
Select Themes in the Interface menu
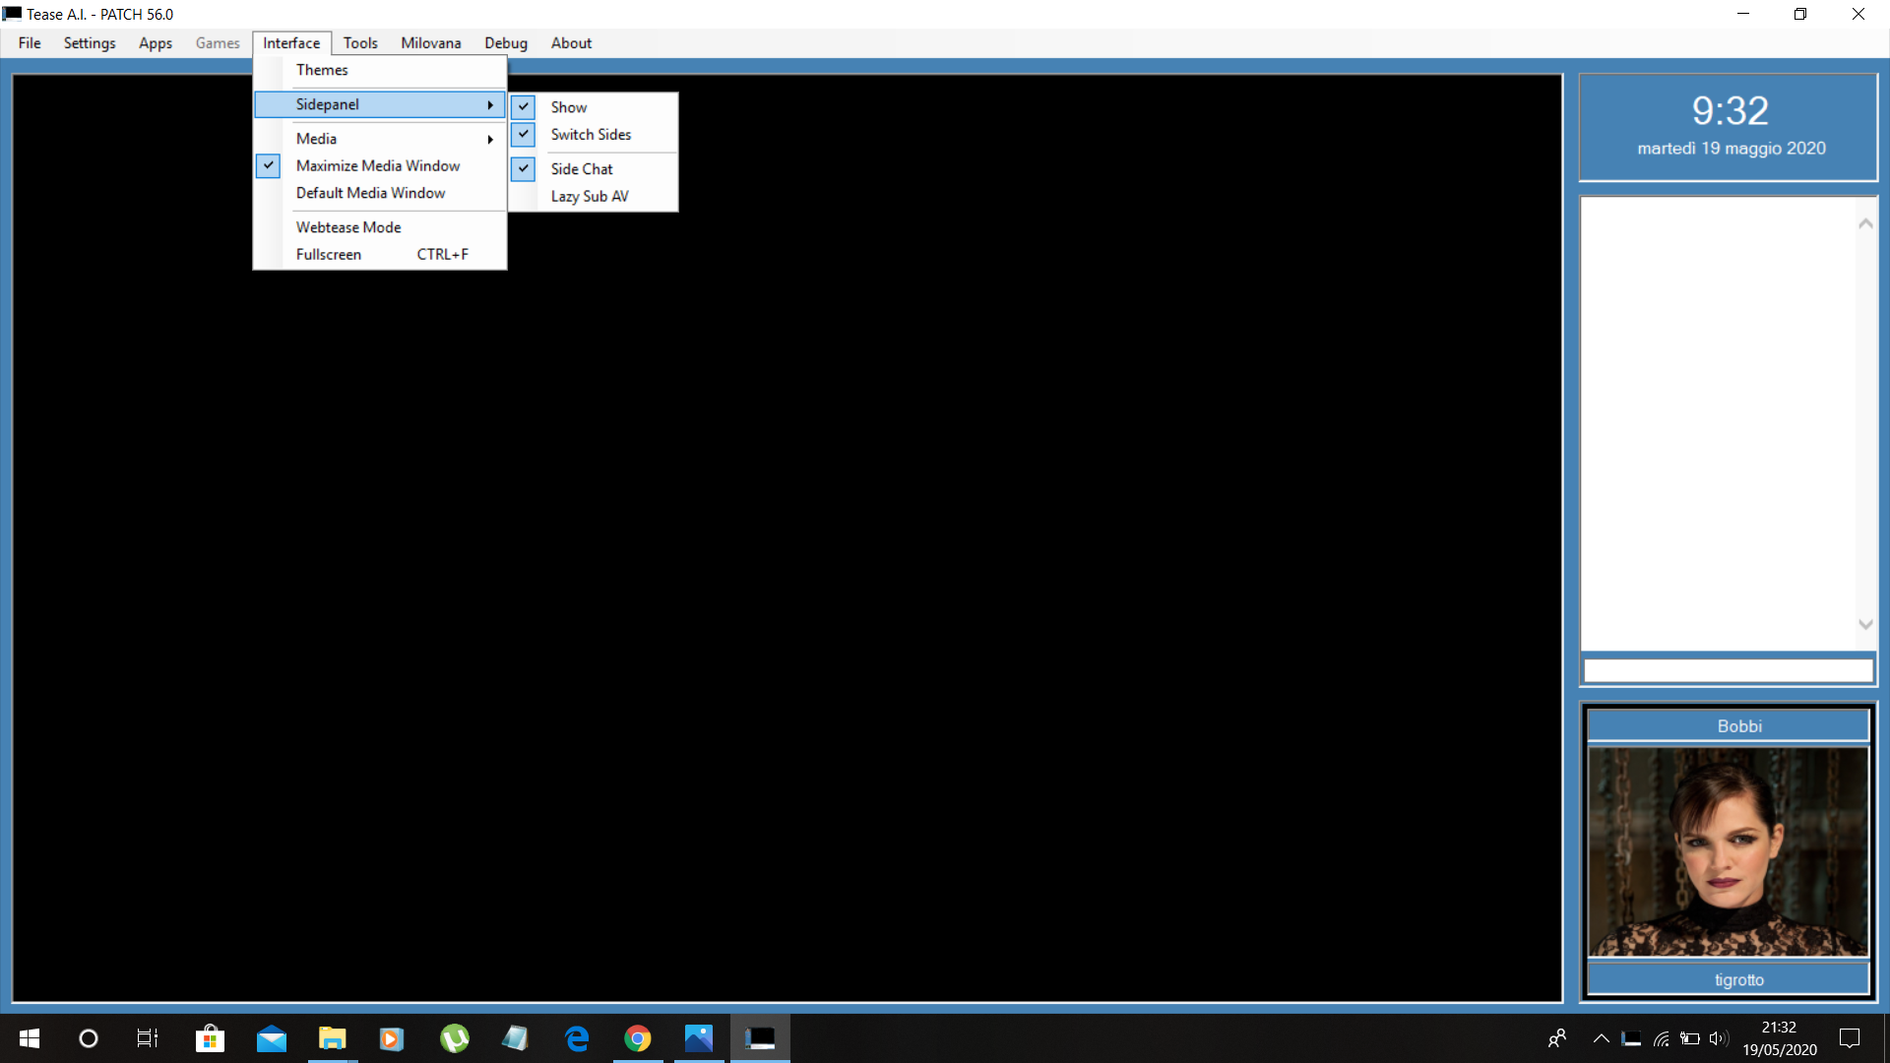click(380, 70)
